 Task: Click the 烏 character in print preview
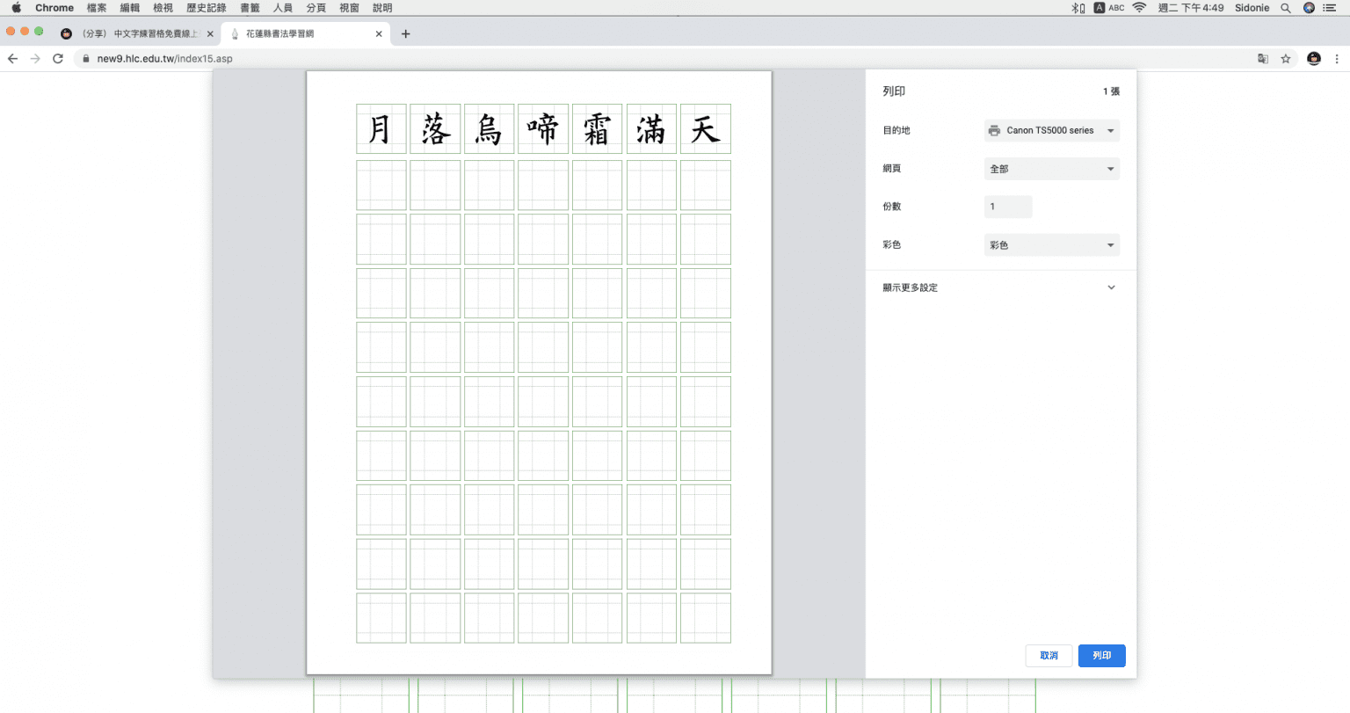[489, 129]
